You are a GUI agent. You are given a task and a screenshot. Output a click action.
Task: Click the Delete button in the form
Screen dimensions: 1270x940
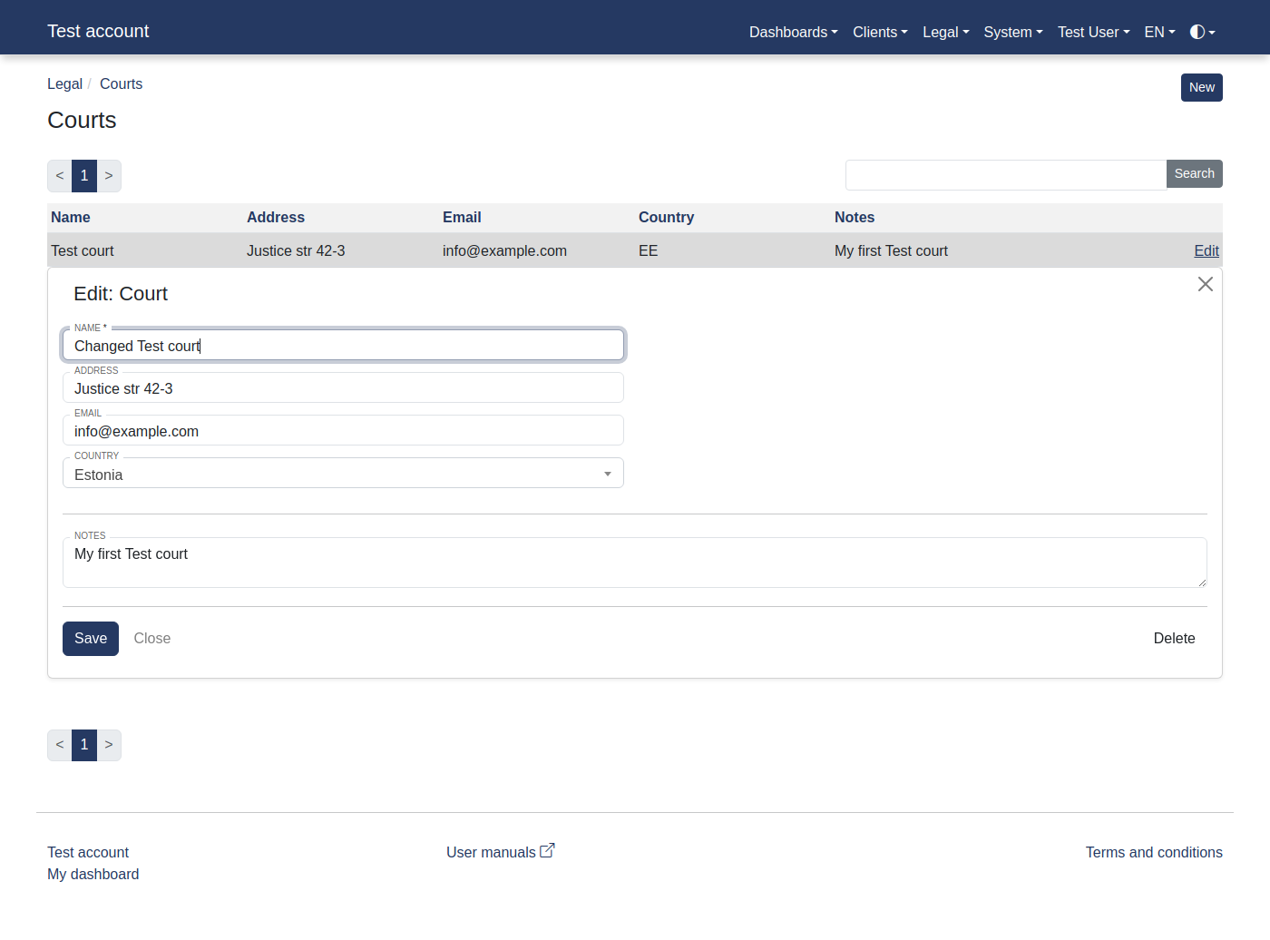[1174, 639]
